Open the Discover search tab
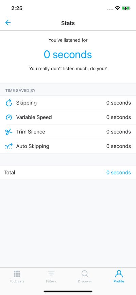 point(85,277)
